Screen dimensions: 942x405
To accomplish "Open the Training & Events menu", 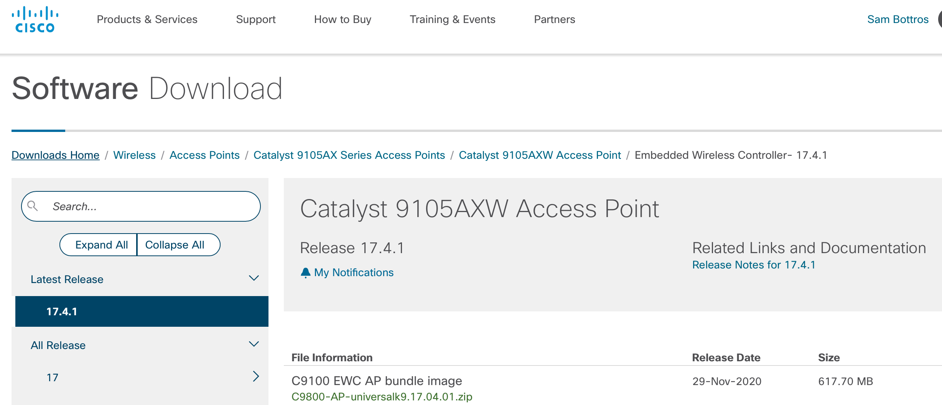I will [453, 19].
